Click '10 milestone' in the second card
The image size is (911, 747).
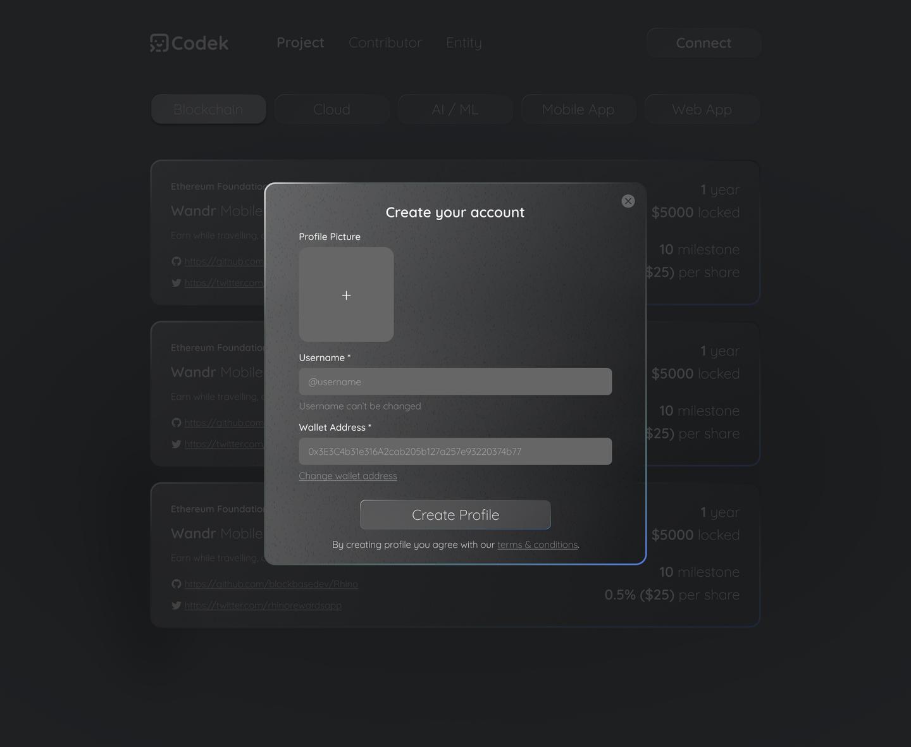pyautogui.click(x=699, y=411)
